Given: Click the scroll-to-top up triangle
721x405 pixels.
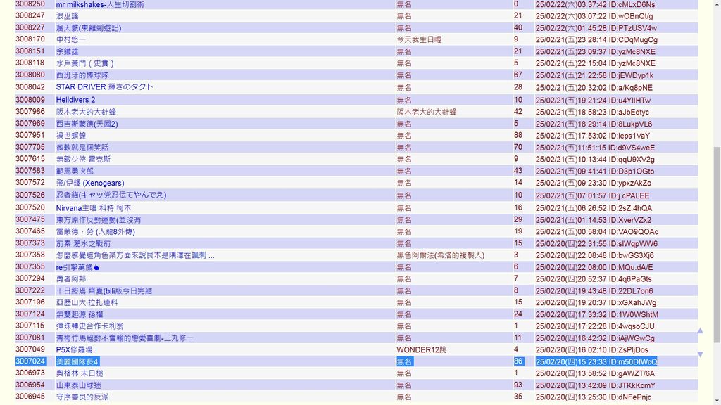Looking at the screenshot, I should pyautogui.click(x=699, y=330).
